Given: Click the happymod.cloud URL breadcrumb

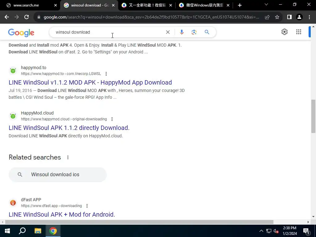Looking at the screenshot, I should (64, 119).
